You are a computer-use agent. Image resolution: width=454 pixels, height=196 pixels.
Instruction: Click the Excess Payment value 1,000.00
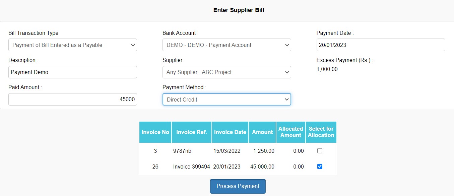point(327,69)
